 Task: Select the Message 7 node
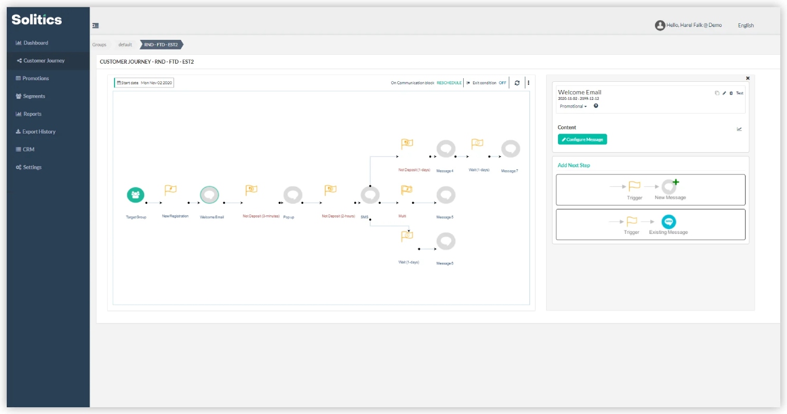[x=510, y=149]
